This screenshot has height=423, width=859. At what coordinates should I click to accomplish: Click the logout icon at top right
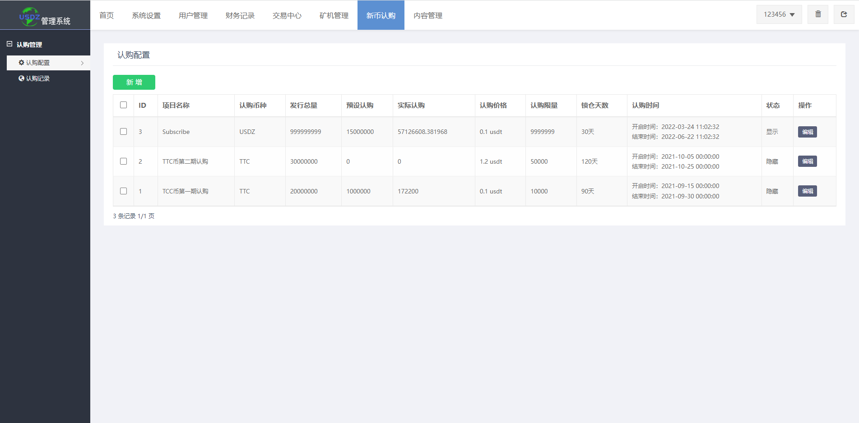click(x=844, y=14)
